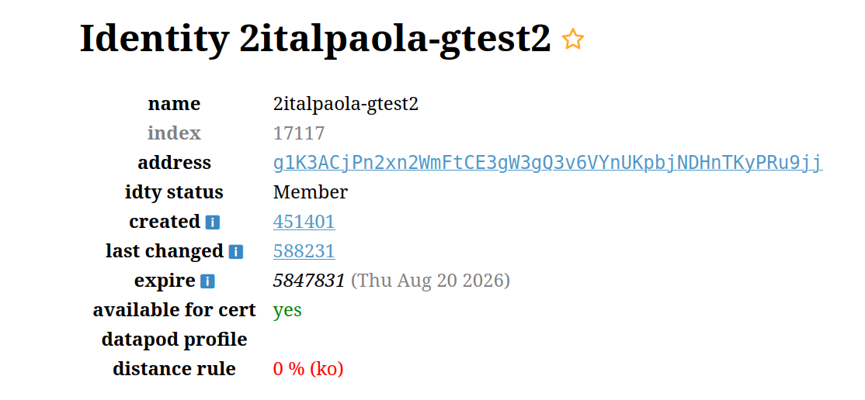Click the name value 2italpaola-gtest2
This screenshot has height=400, width=865.
point(346,104)
